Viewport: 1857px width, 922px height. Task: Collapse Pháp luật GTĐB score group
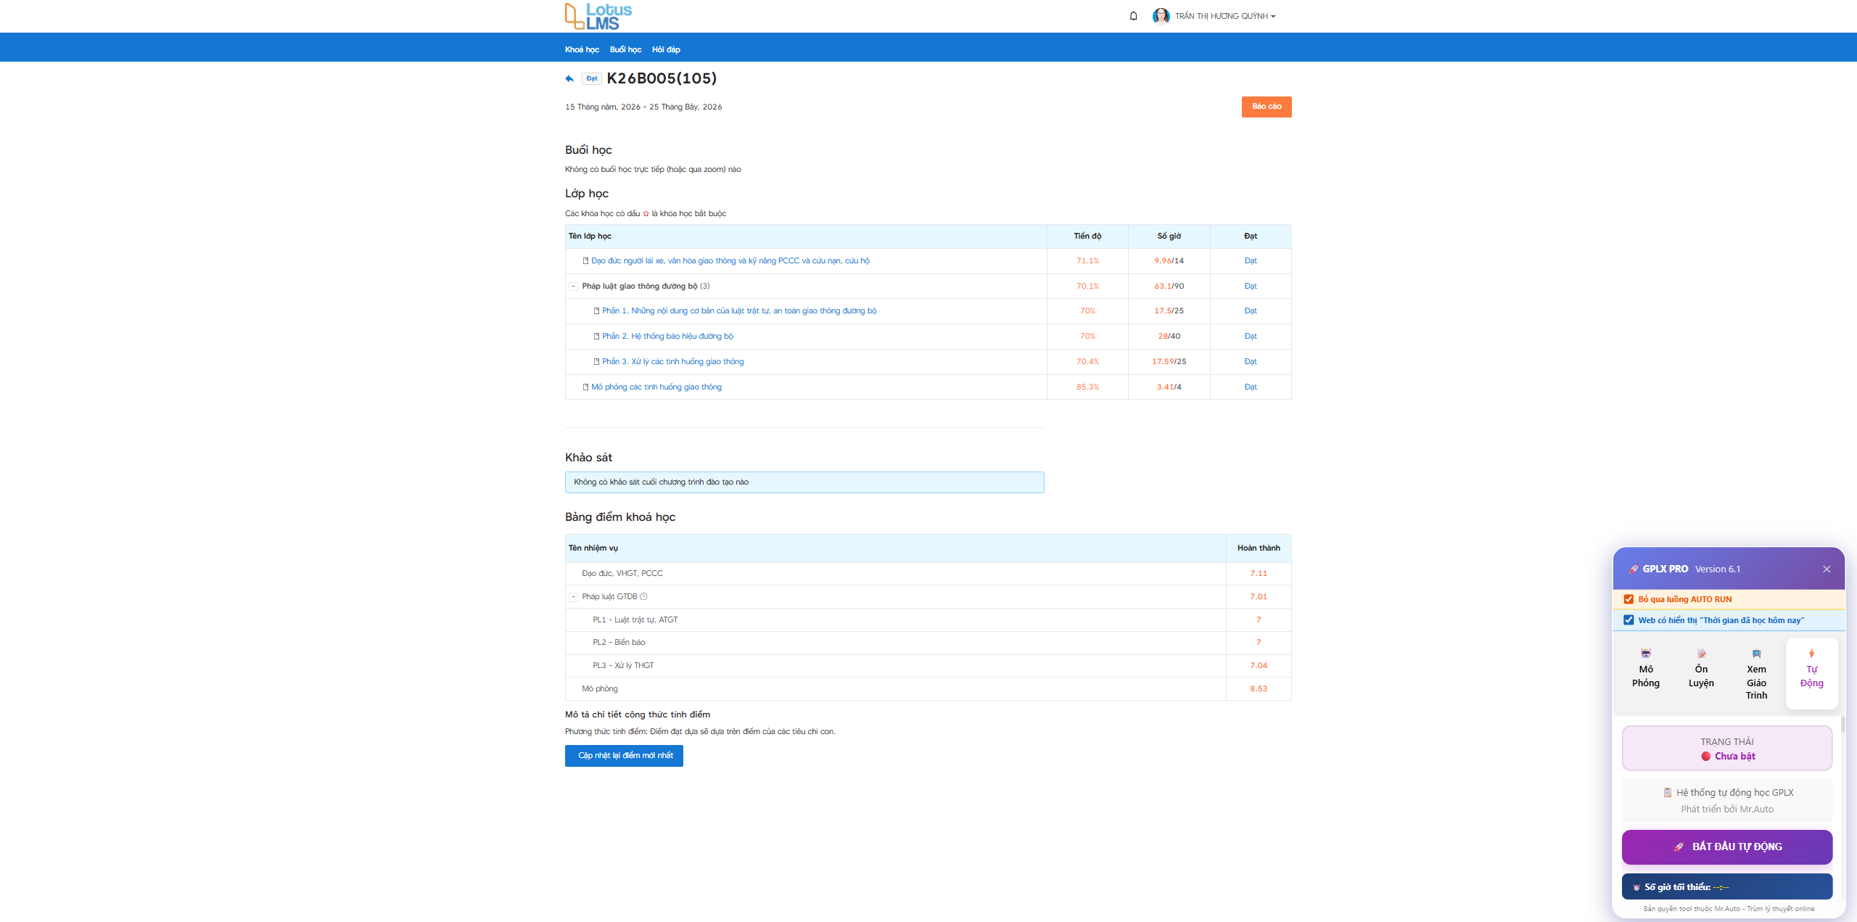tap(573, 597)
